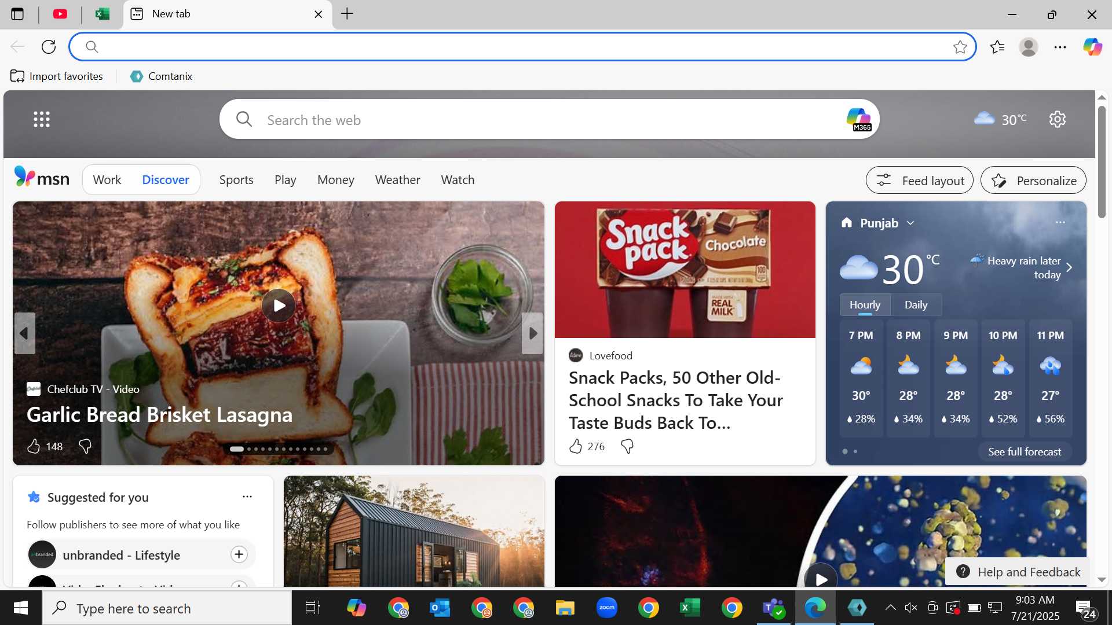Screen dimensions: 1112x625
Task: Select the Discover feed tab
Action: pyautogui.click(x=166, y=180)
